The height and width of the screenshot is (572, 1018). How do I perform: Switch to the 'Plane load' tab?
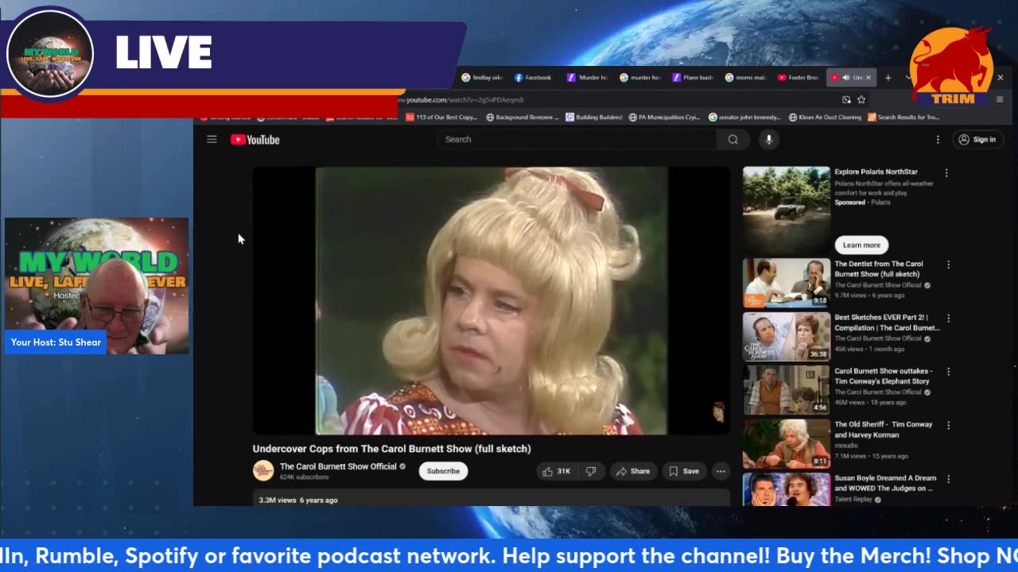coord(693,78)
